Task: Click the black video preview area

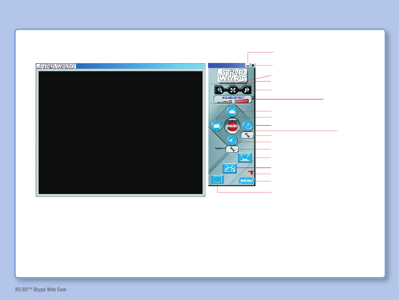Action: [121, 132]
